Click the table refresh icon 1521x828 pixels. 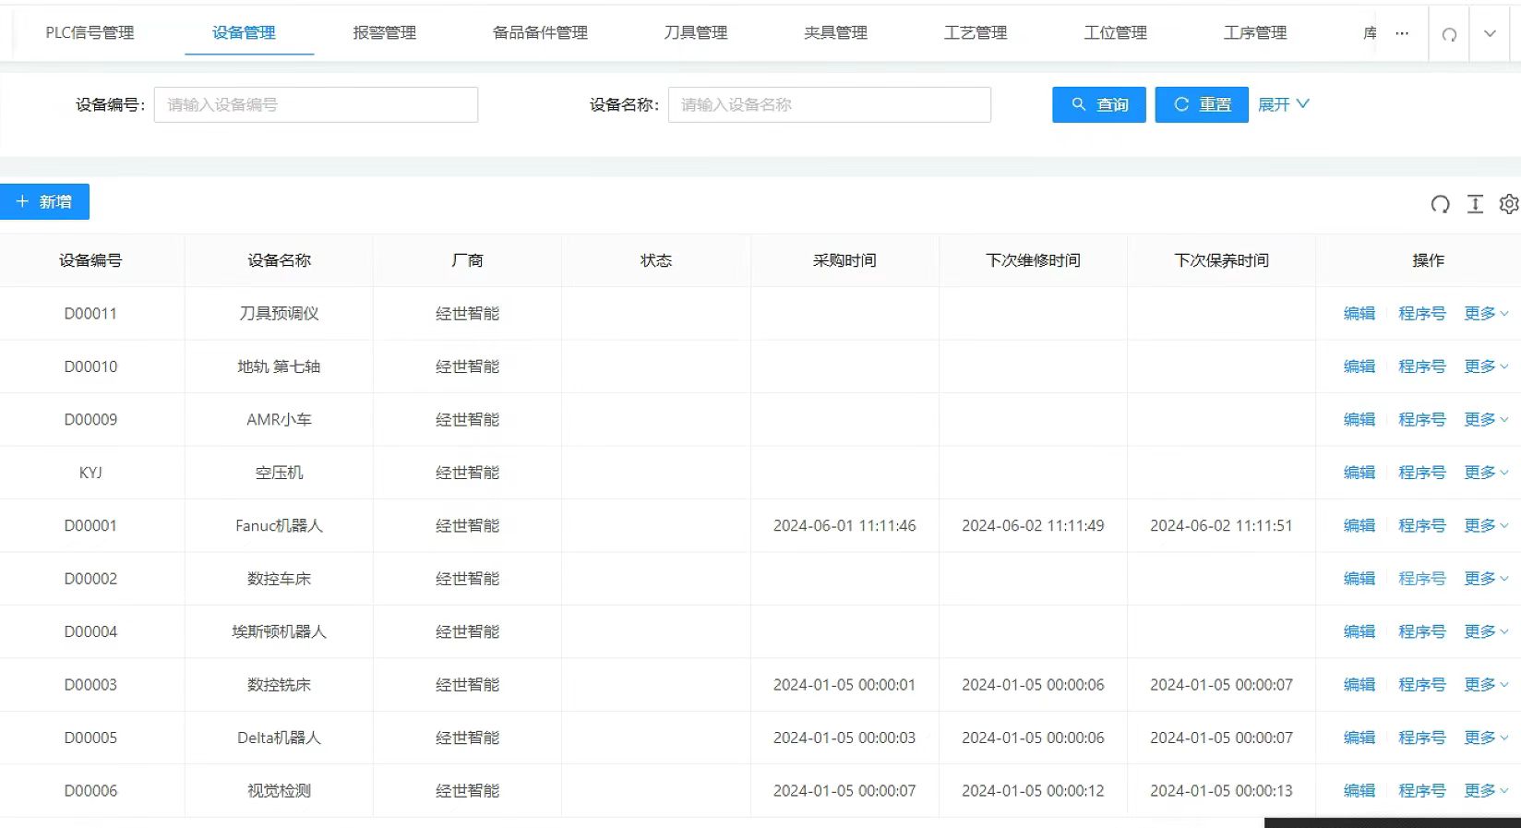1440,204
